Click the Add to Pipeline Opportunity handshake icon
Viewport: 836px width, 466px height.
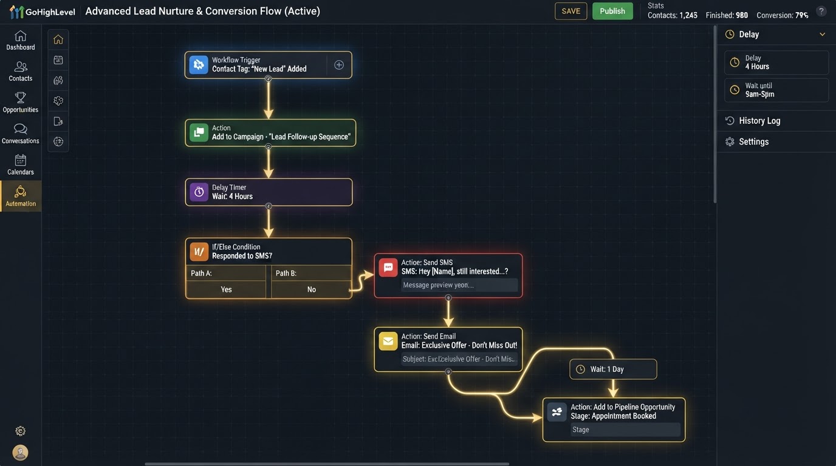(x=557, y=412)
